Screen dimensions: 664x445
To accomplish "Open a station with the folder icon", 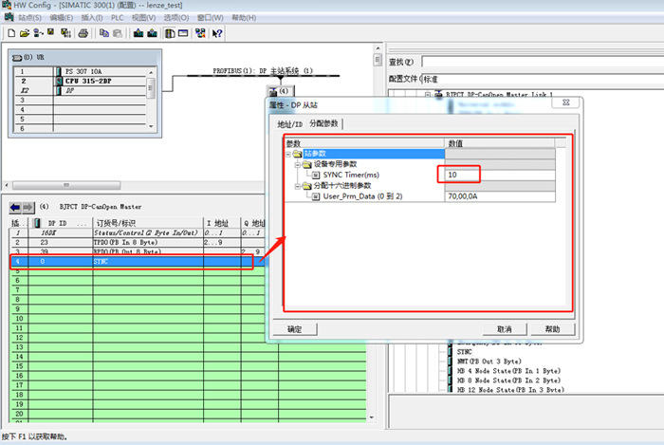I will (25, 33).
